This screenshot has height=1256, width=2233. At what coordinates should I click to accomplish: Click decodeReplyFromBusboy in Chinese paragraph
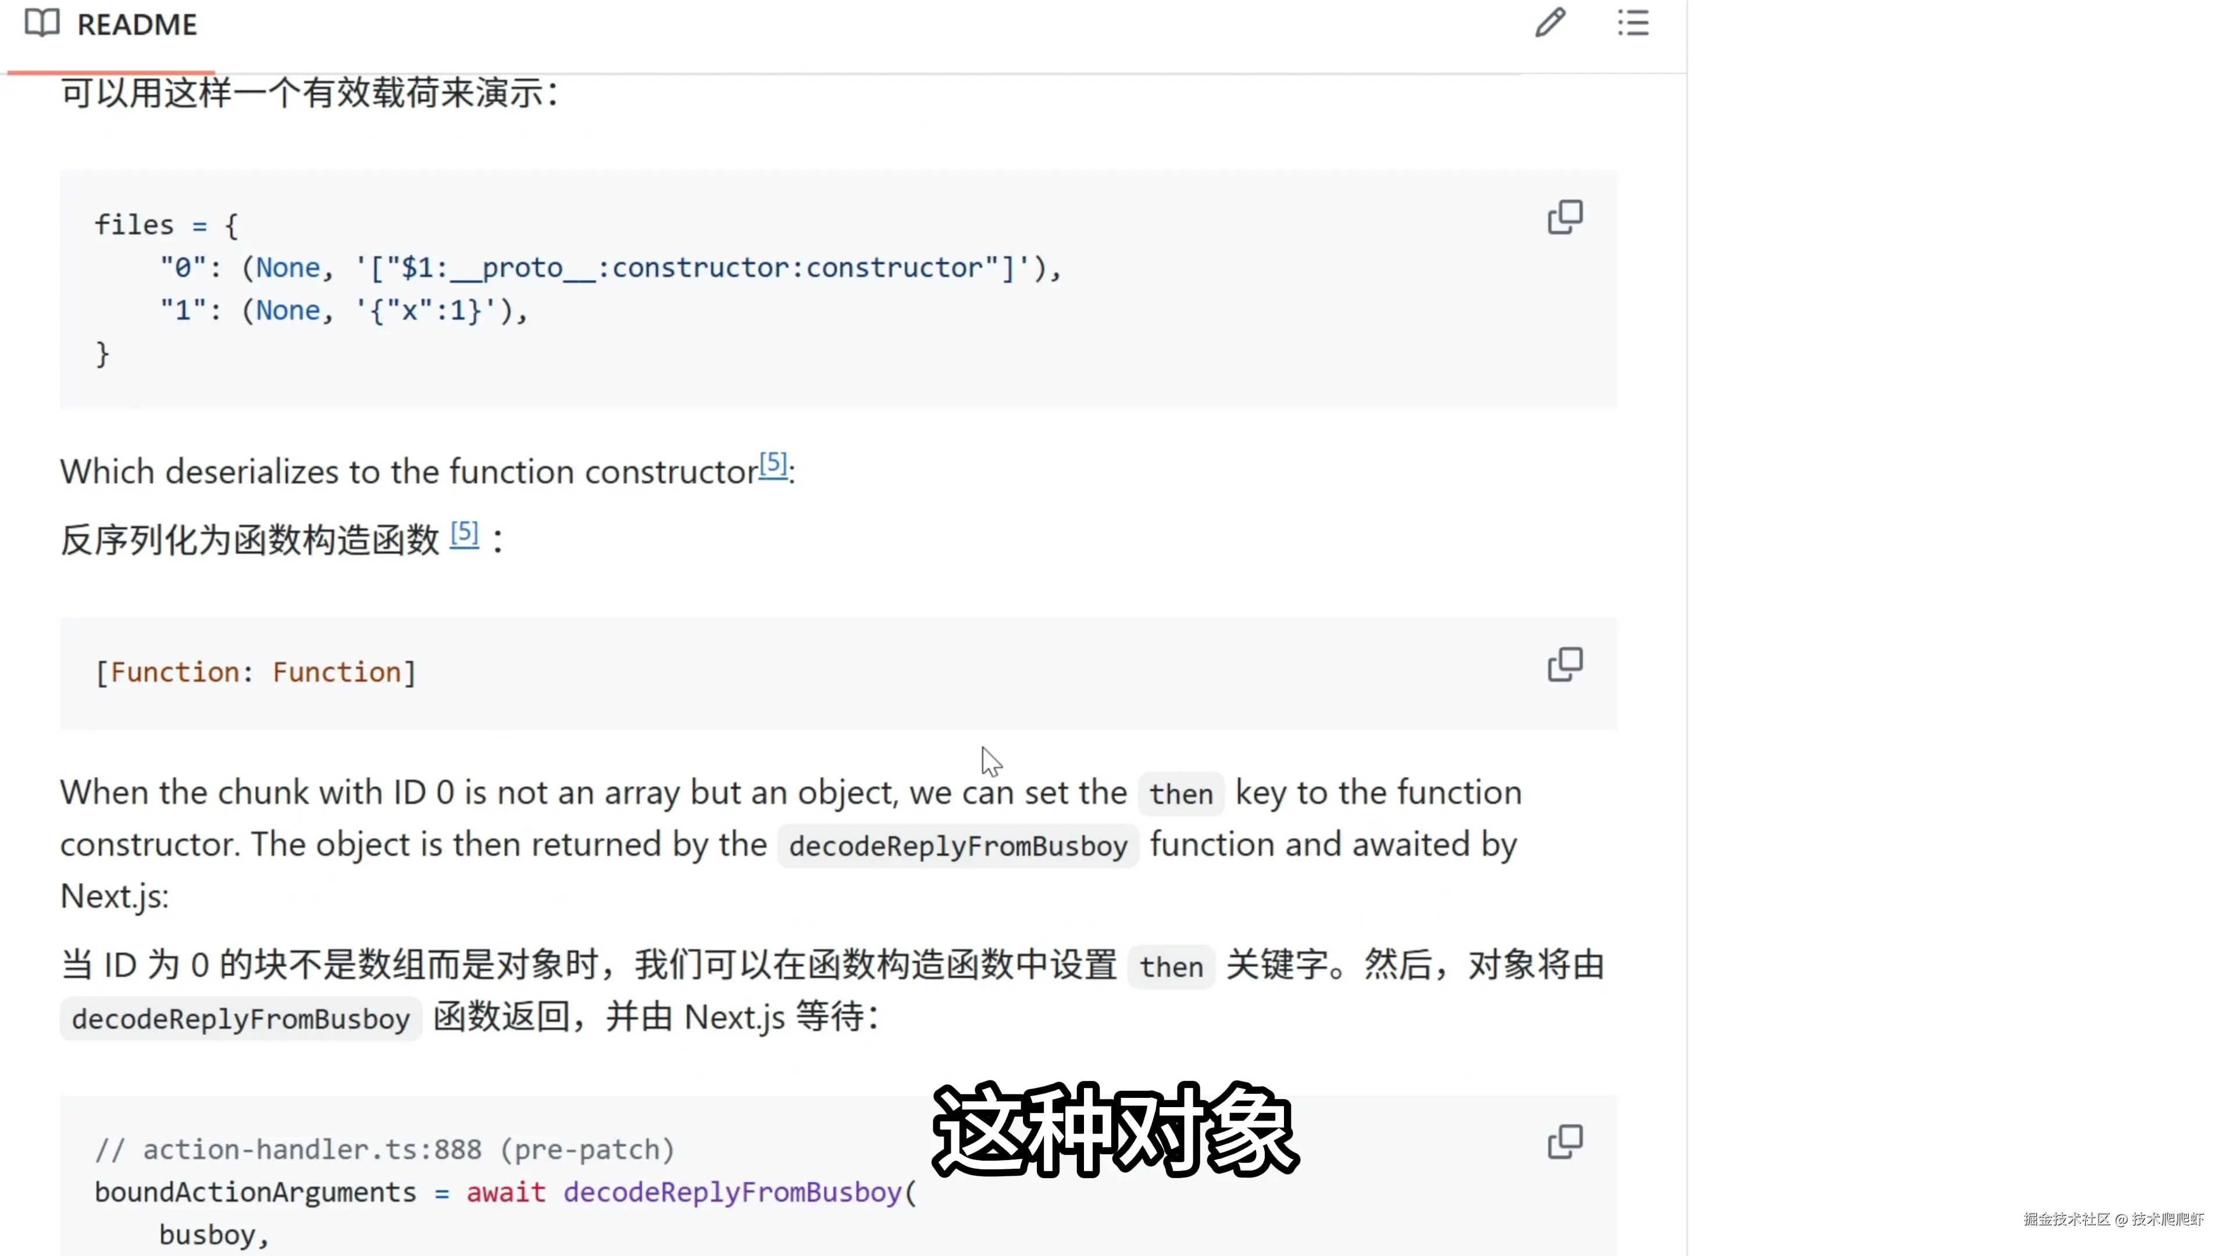click(241, 1019)
